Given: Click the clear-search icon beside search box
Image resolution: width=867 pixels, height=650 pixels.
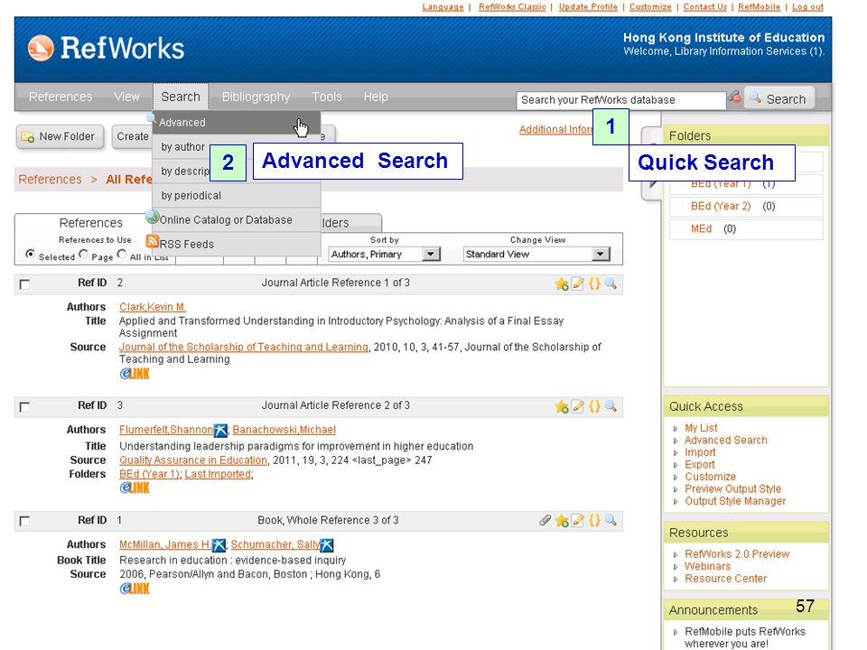Looking at the screenshot, I should coord(734,97).
